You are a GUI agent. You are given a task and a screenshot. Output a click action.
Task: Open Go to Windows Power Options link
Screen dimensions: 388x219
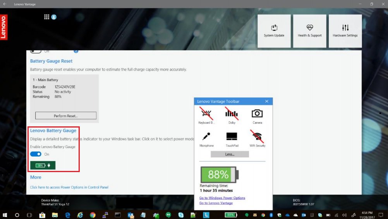click(222, 198)
